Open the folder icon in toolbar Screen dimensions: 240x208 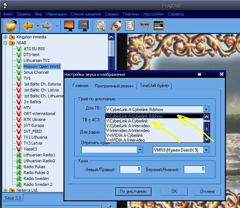[x=11, y=26]
